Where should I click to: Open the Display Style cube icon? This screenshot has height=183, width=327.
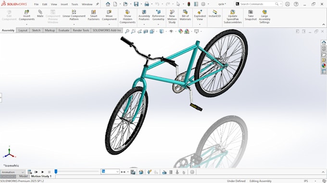click(162, 31)
